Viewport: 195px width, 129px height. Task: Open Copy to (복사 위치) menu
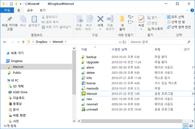89,23
